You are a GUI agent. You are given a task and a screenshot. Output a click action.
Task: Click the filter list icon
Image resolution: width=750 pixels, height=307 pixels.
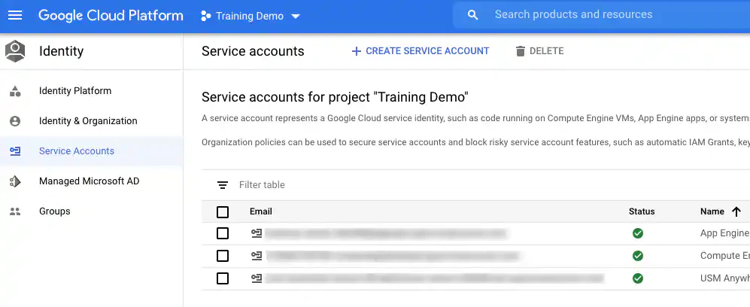pos(223,185)
